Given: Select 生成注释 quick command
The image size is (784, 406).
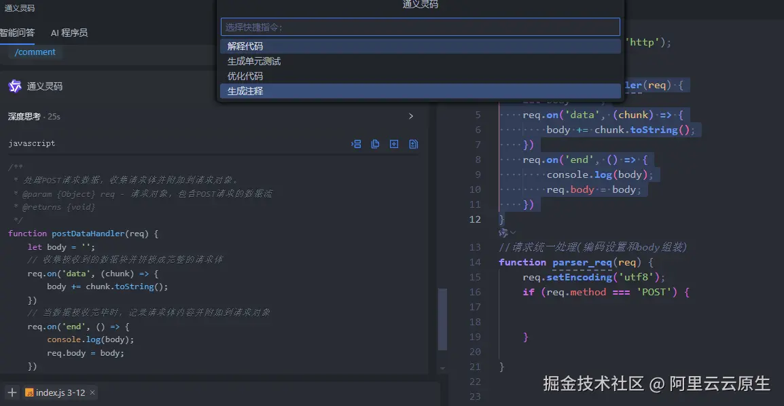Looking at the screenshot, I should pyautogui.click(x=420, y=91).
